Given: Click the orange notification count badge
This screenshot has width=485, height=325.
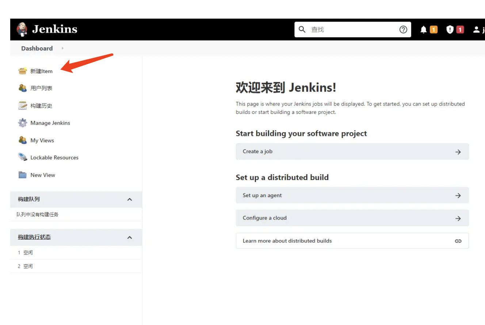Looking at the screenshot, I should (434, 30).
